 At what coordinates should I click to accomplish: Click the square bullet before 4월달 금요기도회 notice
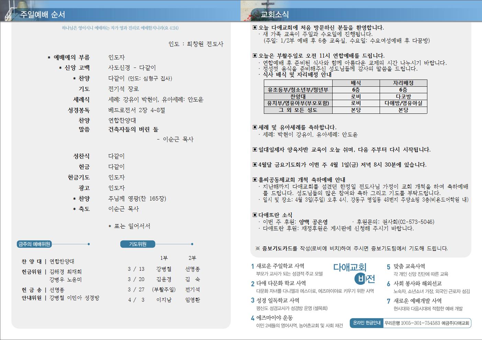click(255, 165)
